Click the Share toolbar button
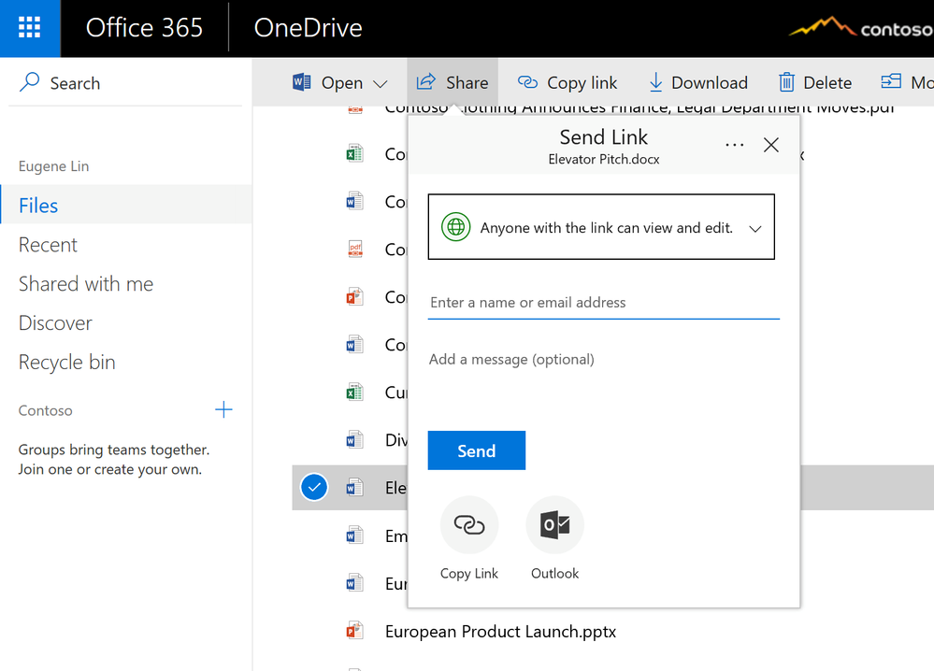Viewport: 934px width, 671px height. [453, 83]
